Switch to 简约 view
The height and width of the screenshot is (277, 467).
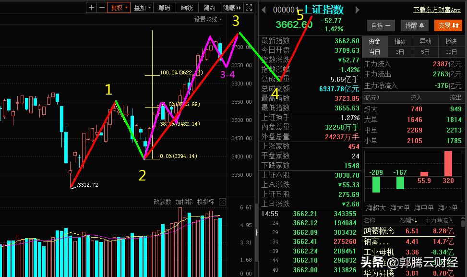click(209, 8)
